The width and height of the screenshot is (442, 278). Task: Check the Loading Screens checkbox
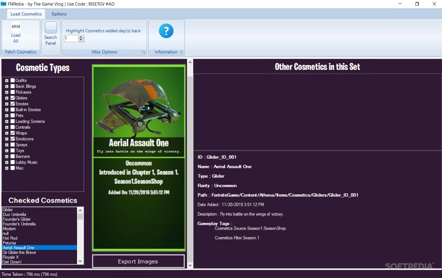click(x=13, y=121)
